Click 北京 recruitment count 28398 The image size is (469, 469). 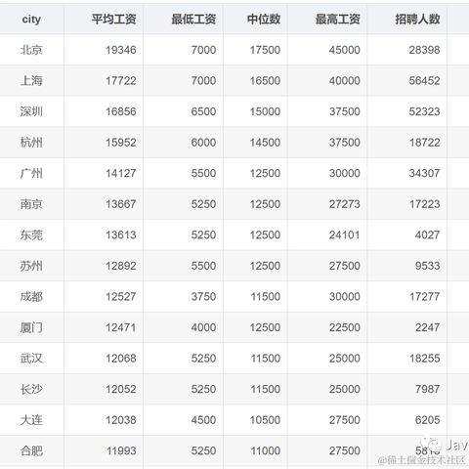pyautogui.click(x=425, y=50)
